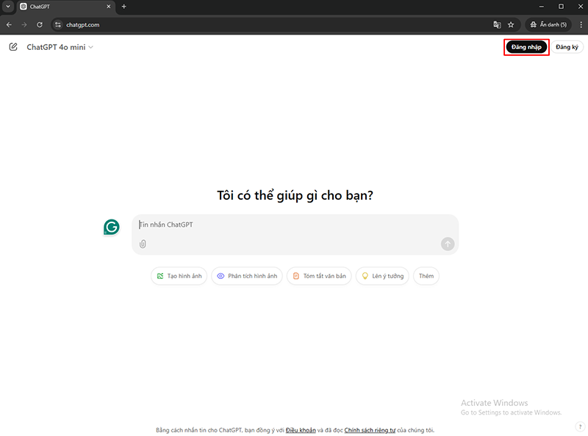This screenshot has width=588, height=436.
Task: Click the paperclip attach file icon
Action: point(143,244)
